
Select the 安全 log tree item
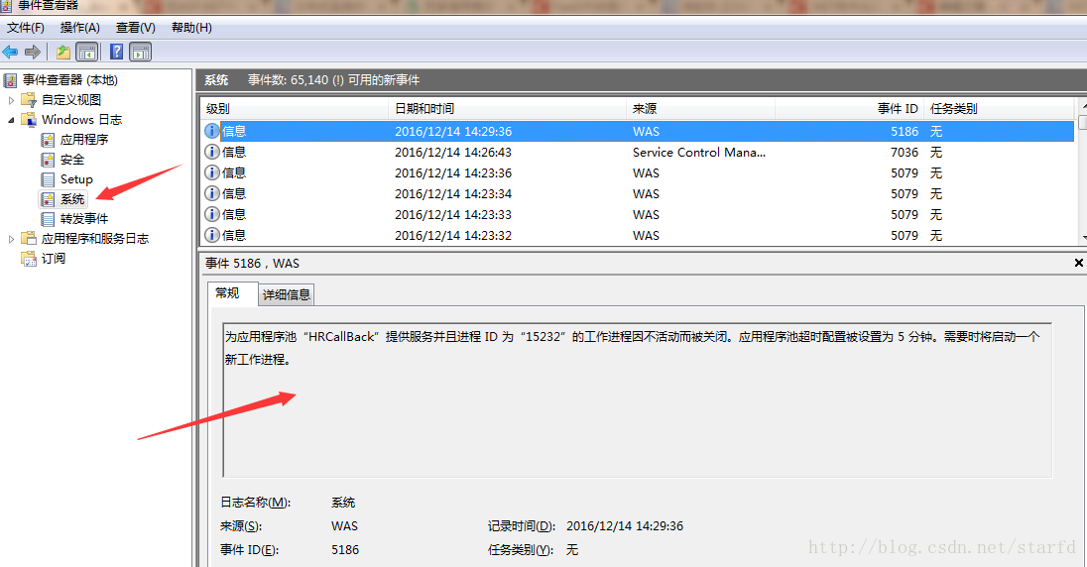[72, 161]
